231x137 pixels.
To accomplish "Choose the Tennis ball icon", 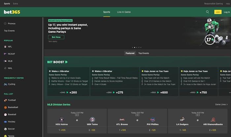I will (x=6, y=136).
